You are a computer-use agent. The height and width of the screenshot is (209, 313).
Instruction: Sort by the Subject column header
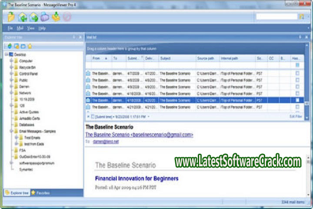click(x=177, y=58)
